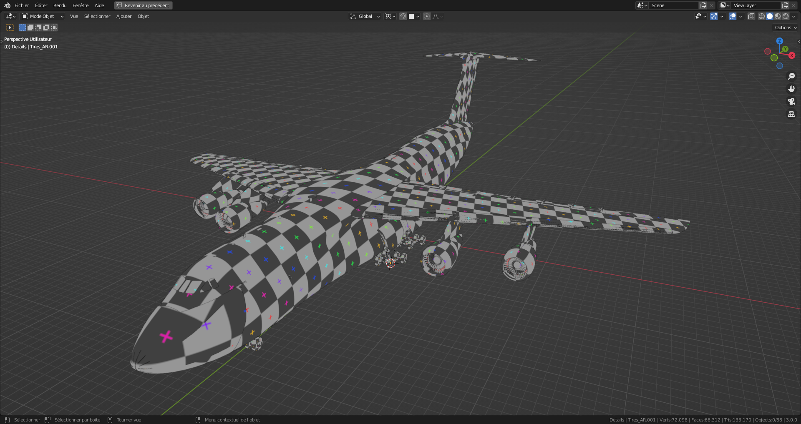The image size is (801, 424).
Task: Click the negative Z axis gizmo circle
Action: pos(779,66)
